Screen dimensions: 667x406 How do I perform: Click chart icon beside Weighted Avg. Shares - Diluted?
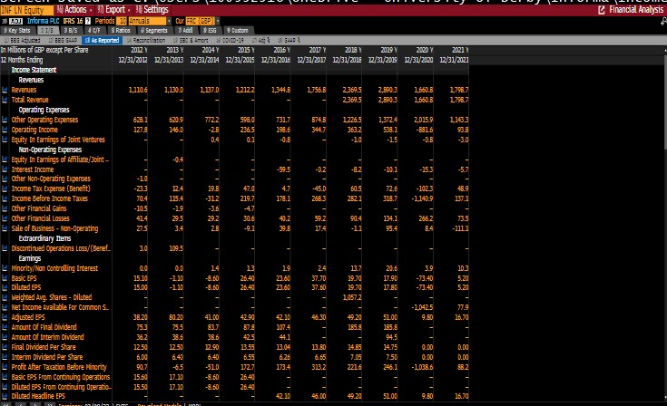point(5,297)
